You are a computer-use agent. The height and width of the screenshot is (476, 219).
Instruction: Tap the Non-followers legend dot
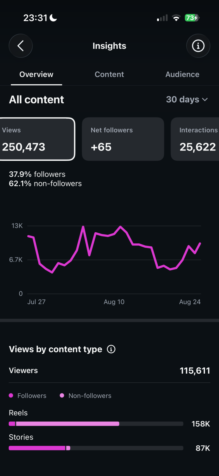pyautogui.click(x=62, y=395)
